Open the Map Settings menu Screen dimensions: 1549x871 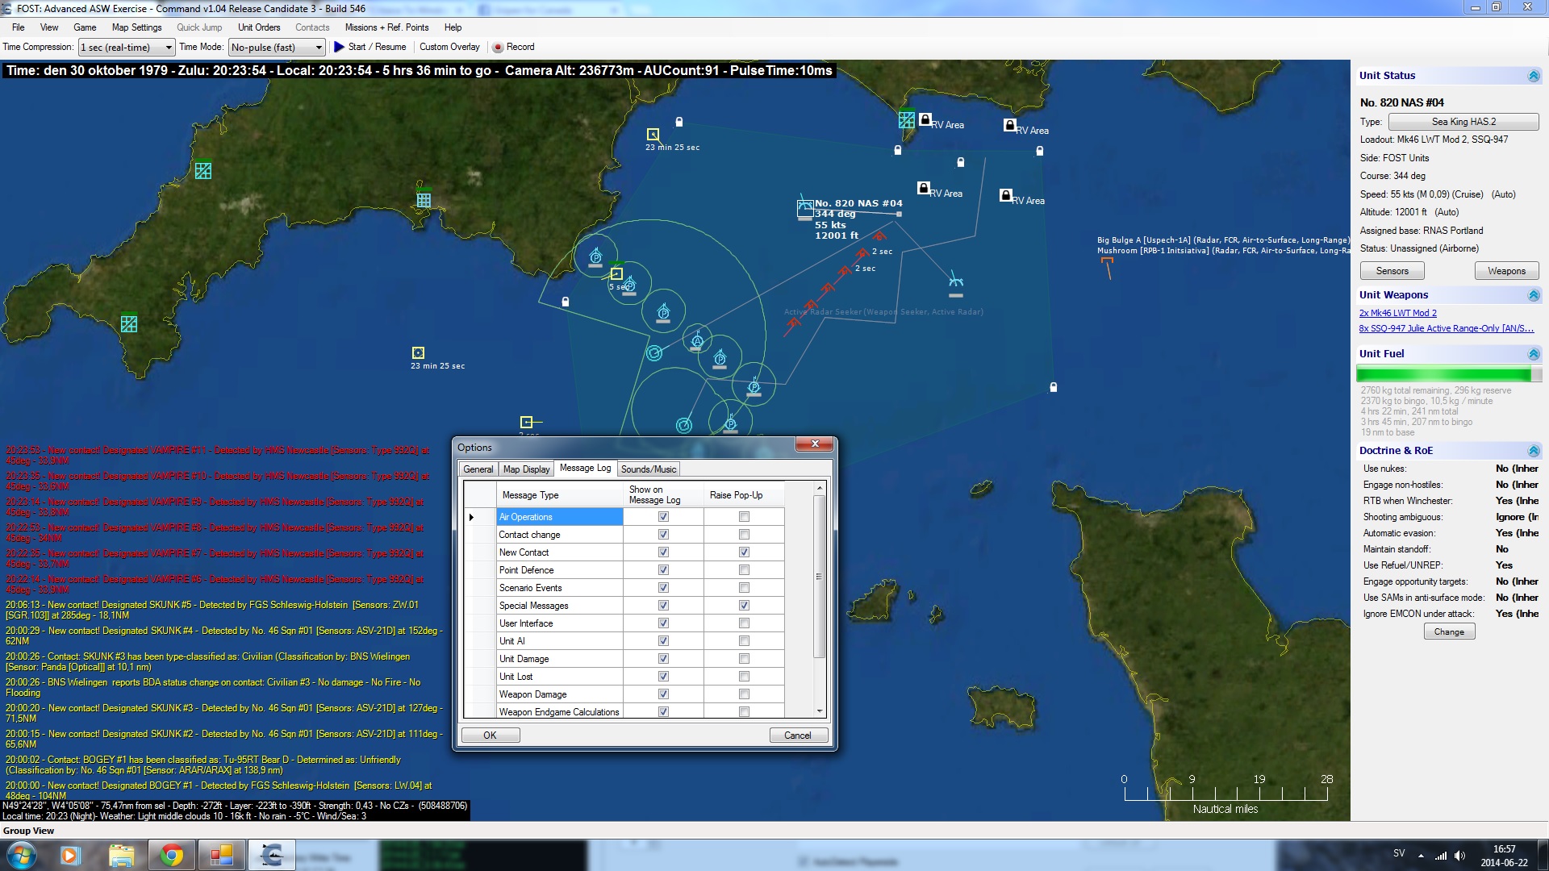(x=136, y=27)
